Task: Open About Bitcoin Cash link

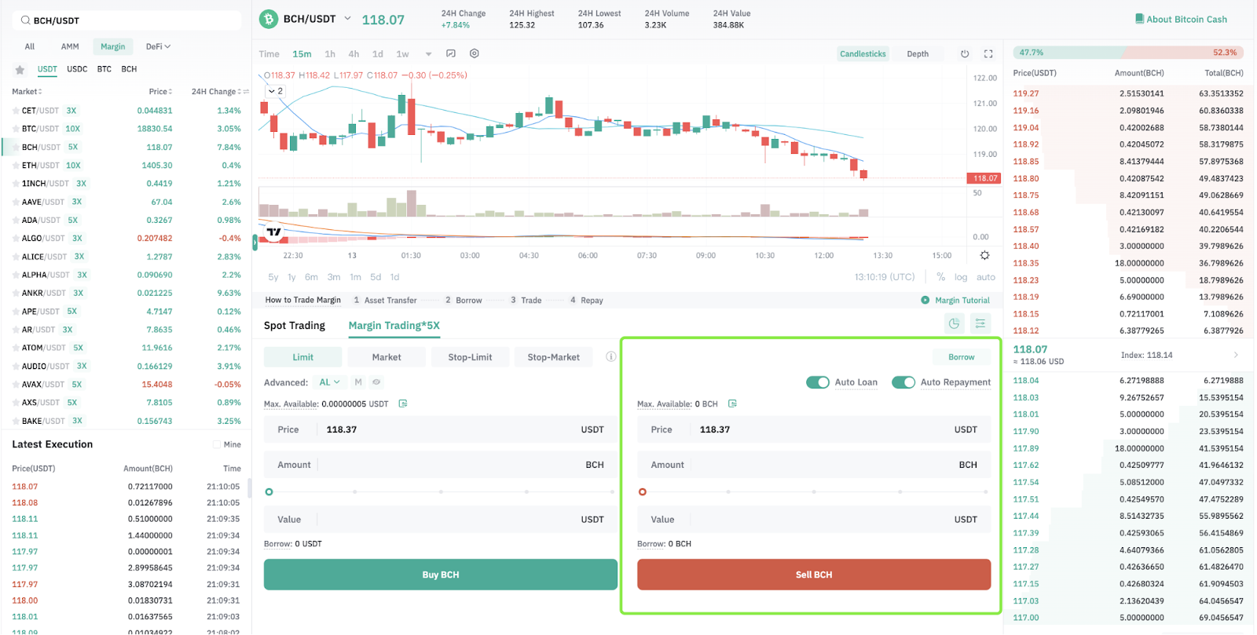Action: 1186,20
